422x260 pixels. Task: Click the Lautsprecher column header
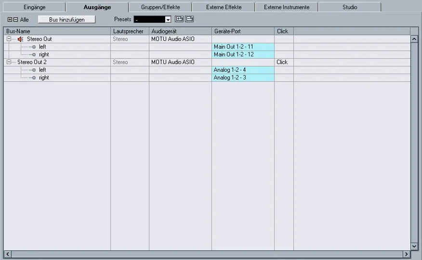pyautogui.click(x=130, y=31)
